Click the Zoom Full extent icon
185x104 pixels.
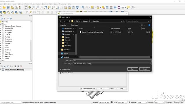pyautogui.click(x=46, y=8)
